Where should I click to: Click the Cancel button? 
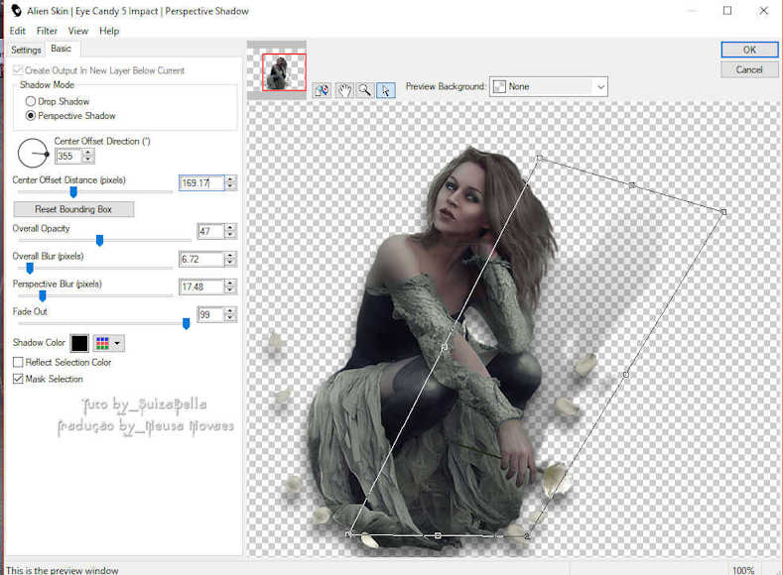tap(749, 69)
